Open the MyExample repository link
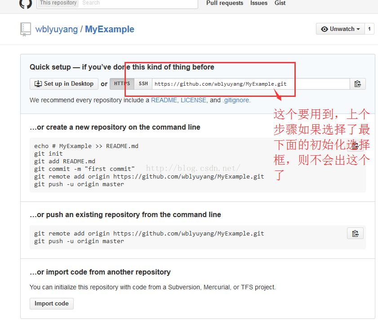Image resolution: width=378 pixels, height=327 pixels. pos(110,29)
